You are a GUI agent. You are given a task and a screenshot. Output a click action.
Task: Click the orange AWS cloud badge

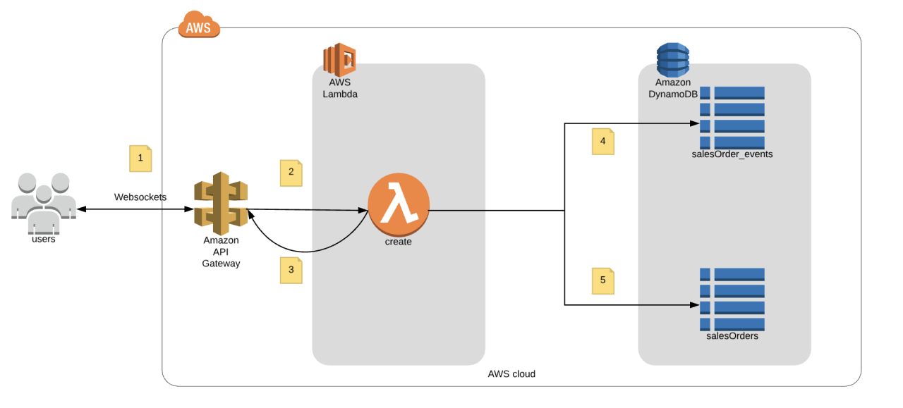pyautogui.click(x=200, y=26)
